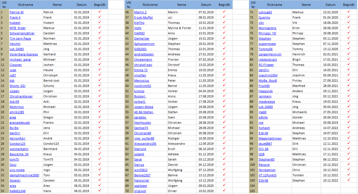Click the checkmark in the Happylok row

349,91
